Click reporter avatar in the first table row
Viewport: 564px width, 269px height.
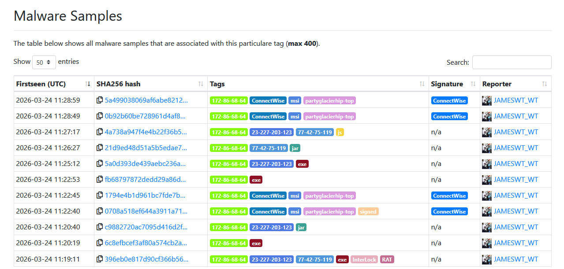487,100
